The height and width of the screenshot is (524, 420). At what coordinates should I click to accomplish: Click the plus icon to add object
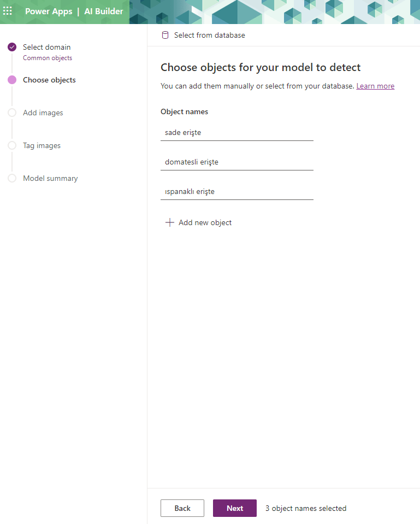pyautogui.click(x=170, y=222)
